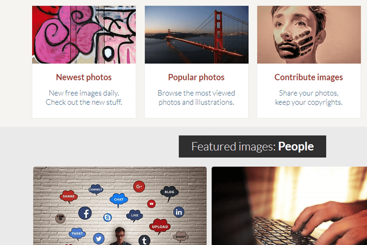Image resolution: width=367 pixels, height=245 pixels.
Task: Open the Newest photos link
Action: tap(84, 77)
